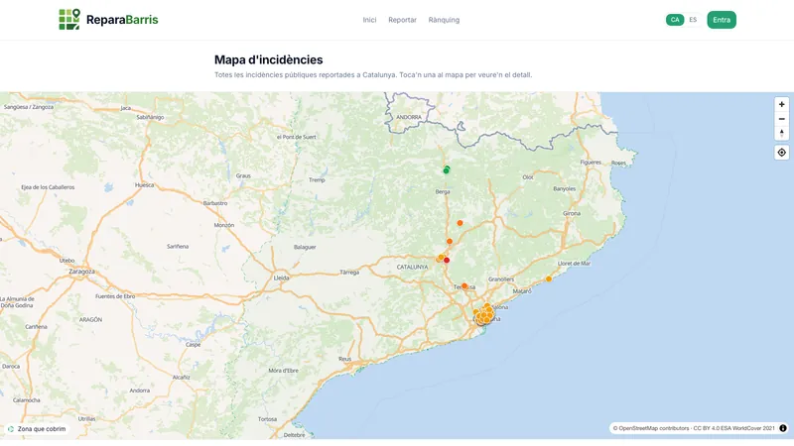The height and width of the screenshot is (446, 794).
Task: Click the Tortosa label on map
Action: pos(267,419)
